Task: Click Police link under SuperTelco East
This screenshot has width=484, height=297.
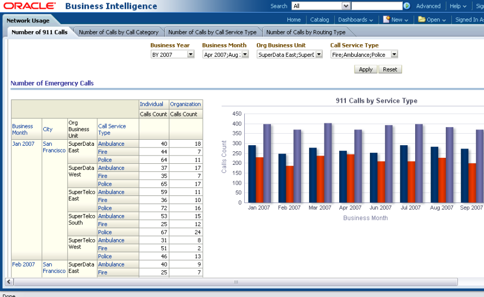Action: point(105,208)
